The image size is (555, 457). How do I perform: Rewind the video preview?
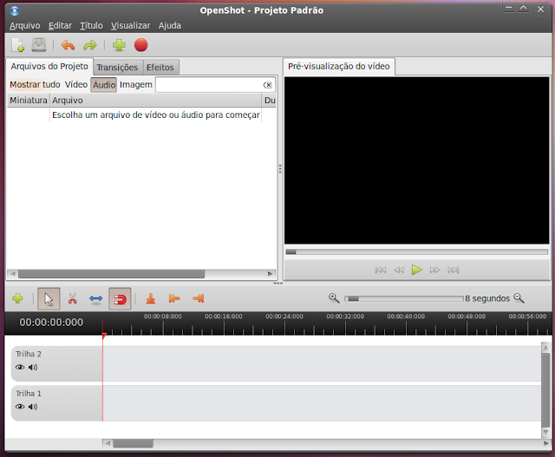[x=399, y=270]
